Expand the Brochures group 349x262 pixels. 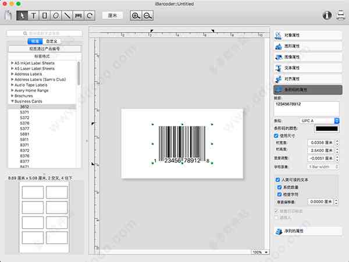(12, 96)
